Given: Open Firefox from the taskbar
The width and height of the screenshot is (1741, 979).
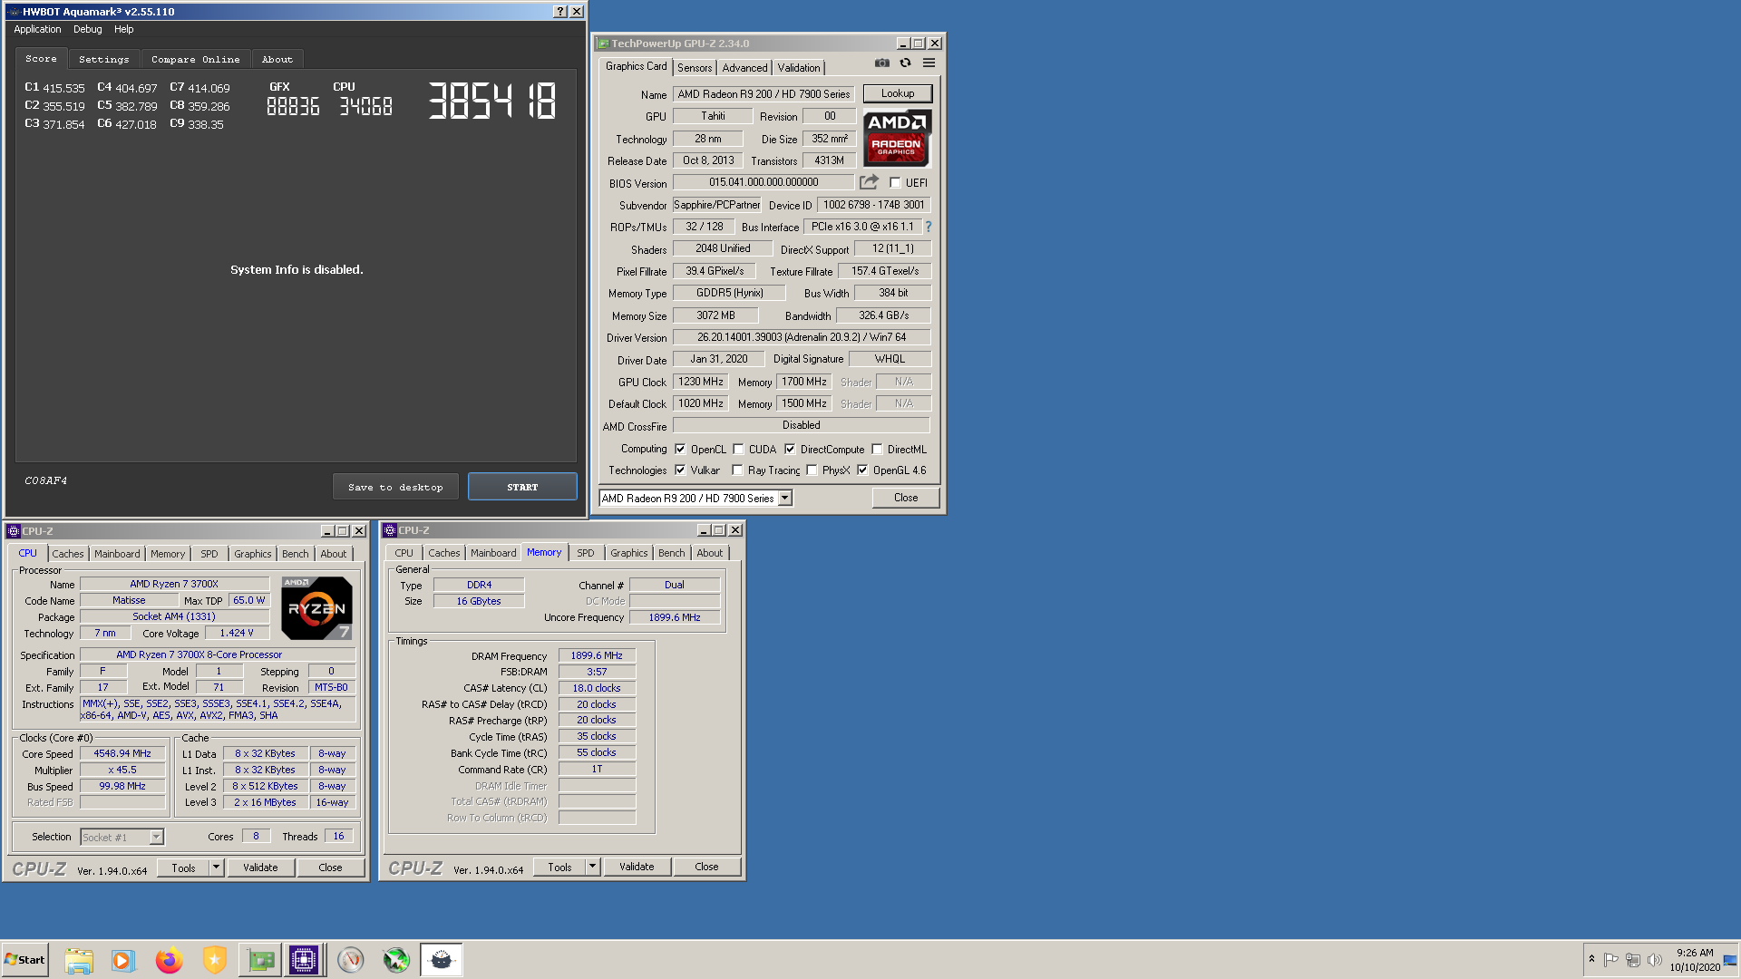Looking at the screenshot, I should point(169,960).
